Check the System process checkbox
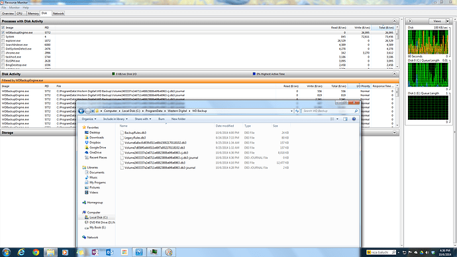The height and width of the screenshot is (257, 457). click(x=3, y=36)
